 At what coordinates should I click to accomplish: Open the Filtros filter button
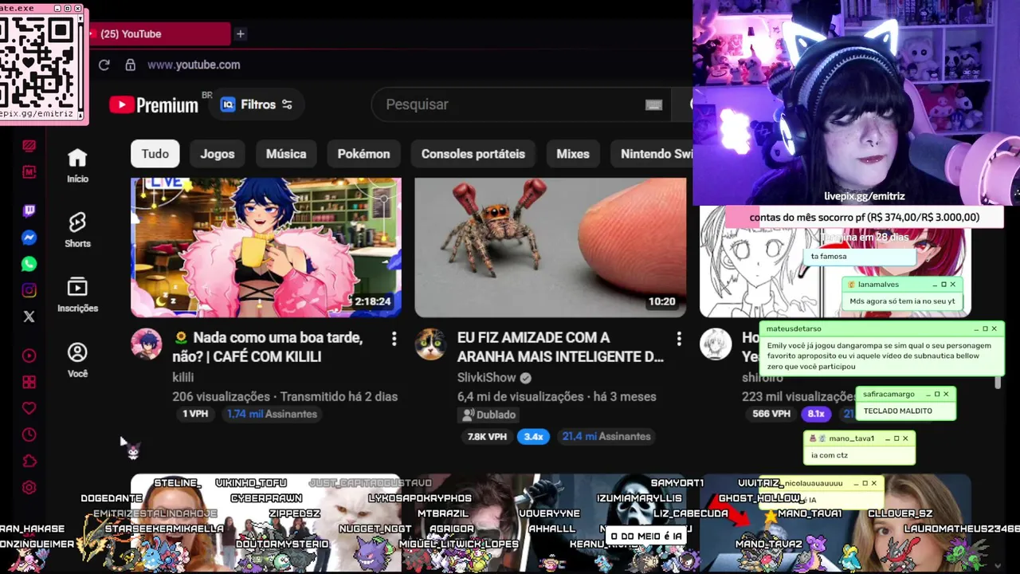pyautogui.click(x=257, y=104)
